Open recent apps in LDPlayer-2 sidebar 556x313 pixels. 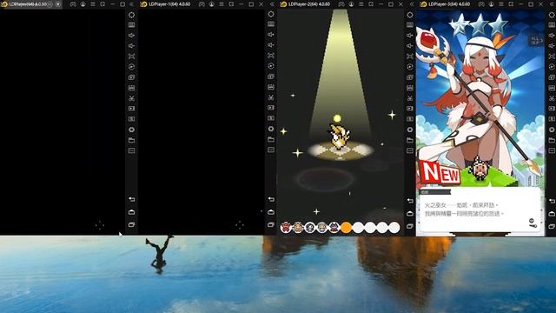[x=410, y=226]
